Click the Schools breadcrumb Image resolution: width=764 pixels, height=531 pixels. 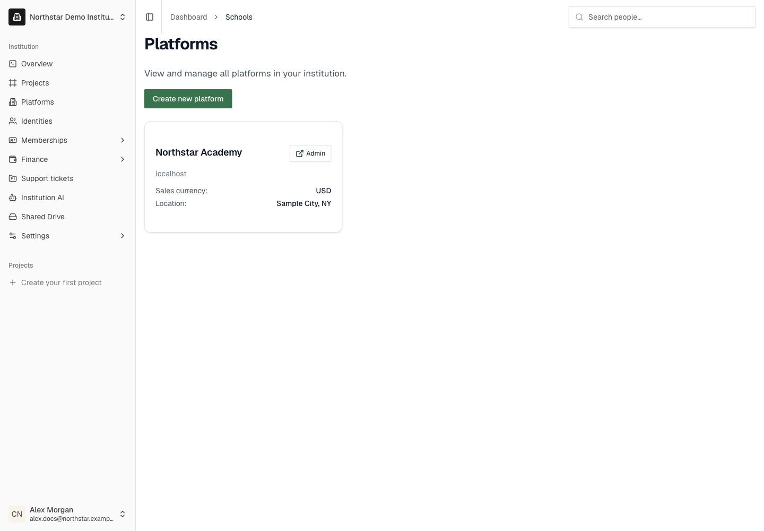point(239,17)
